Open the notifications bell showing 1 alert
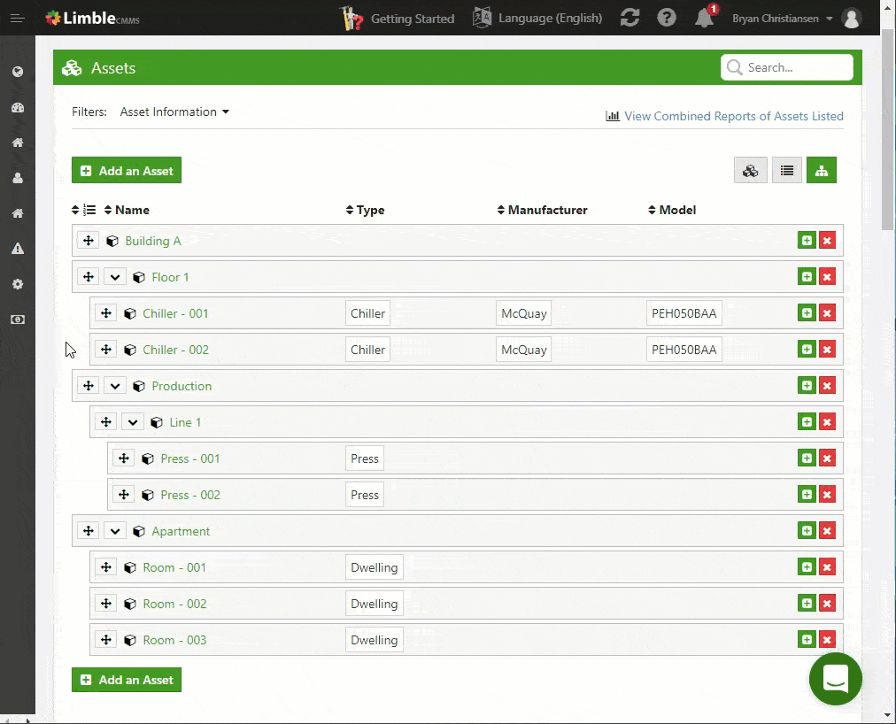896x724 pixels. click(x=704, y=18)
